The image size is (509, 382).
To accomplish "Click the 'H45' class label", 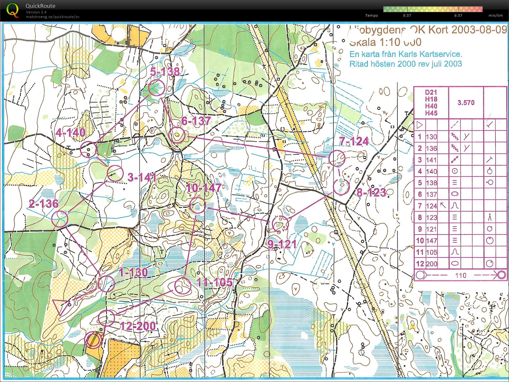I will (431, 113).
